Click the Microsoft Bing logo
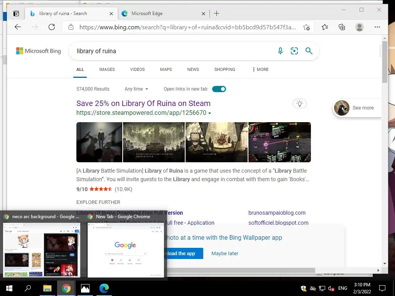Viewport: 395px width, 296px height. (x=39, y=51)
